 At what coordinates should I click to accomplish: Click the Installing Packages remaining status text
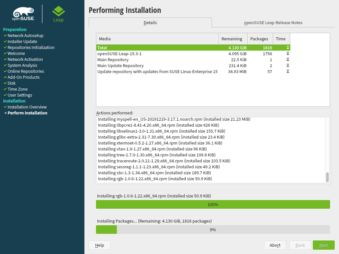[x=154, y=221]
